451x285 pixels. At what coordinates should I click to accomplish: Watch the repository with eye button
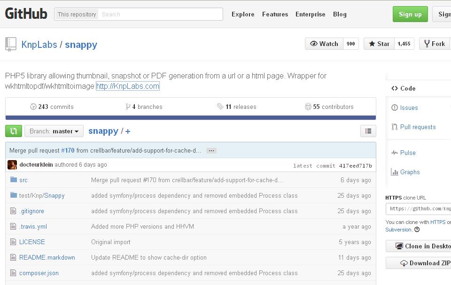point(324,44)
